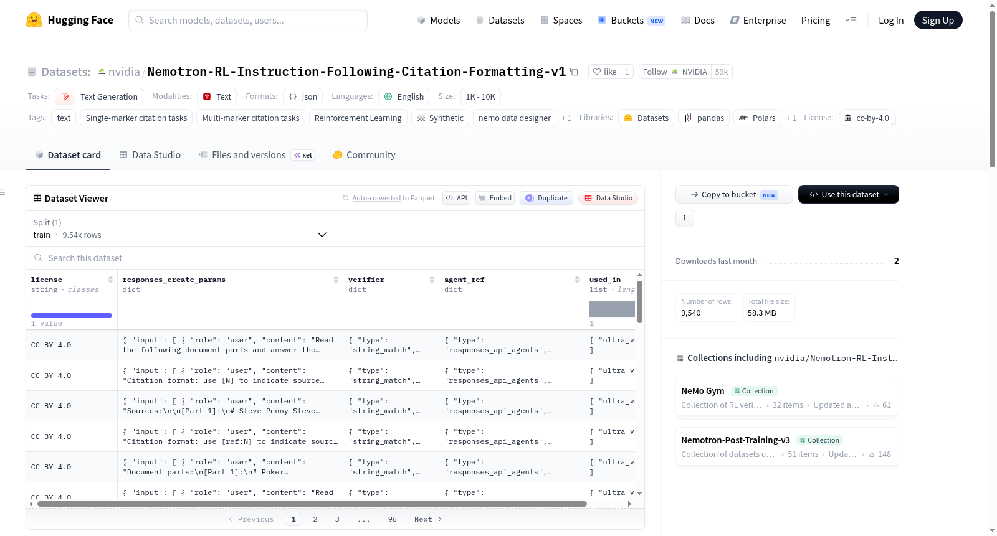997x536 pixels.
Task: Open the cc-by-4.0 license tag
Action: pos(867,118)
